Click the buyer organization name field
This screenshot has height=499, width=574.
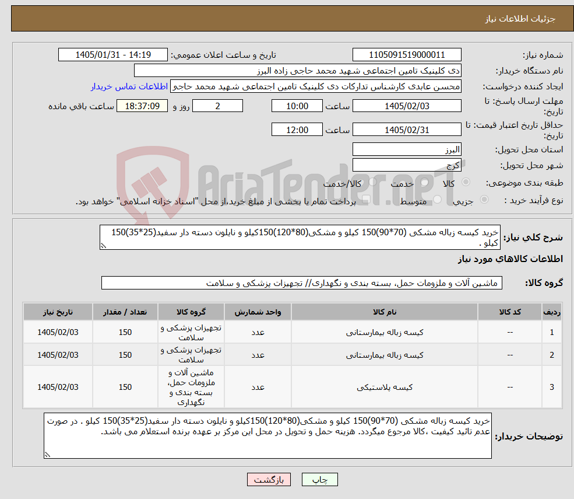298,71
